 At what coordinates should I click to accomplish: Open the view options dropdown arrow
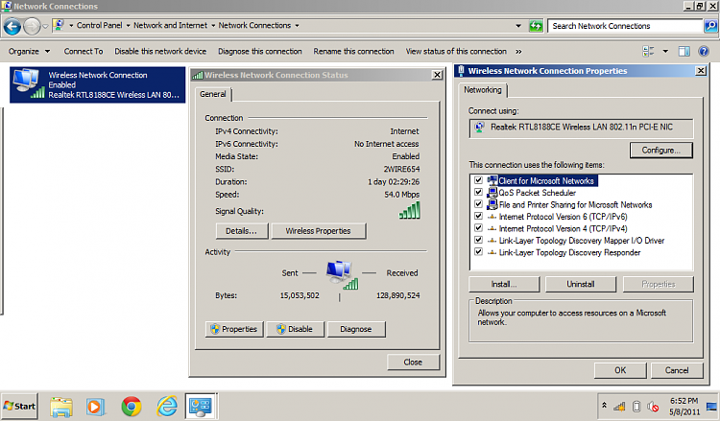coord(665,51)
